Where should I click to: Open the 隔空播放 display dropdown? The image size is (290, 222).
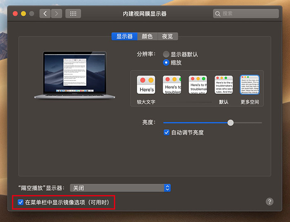tap(120, 188)
